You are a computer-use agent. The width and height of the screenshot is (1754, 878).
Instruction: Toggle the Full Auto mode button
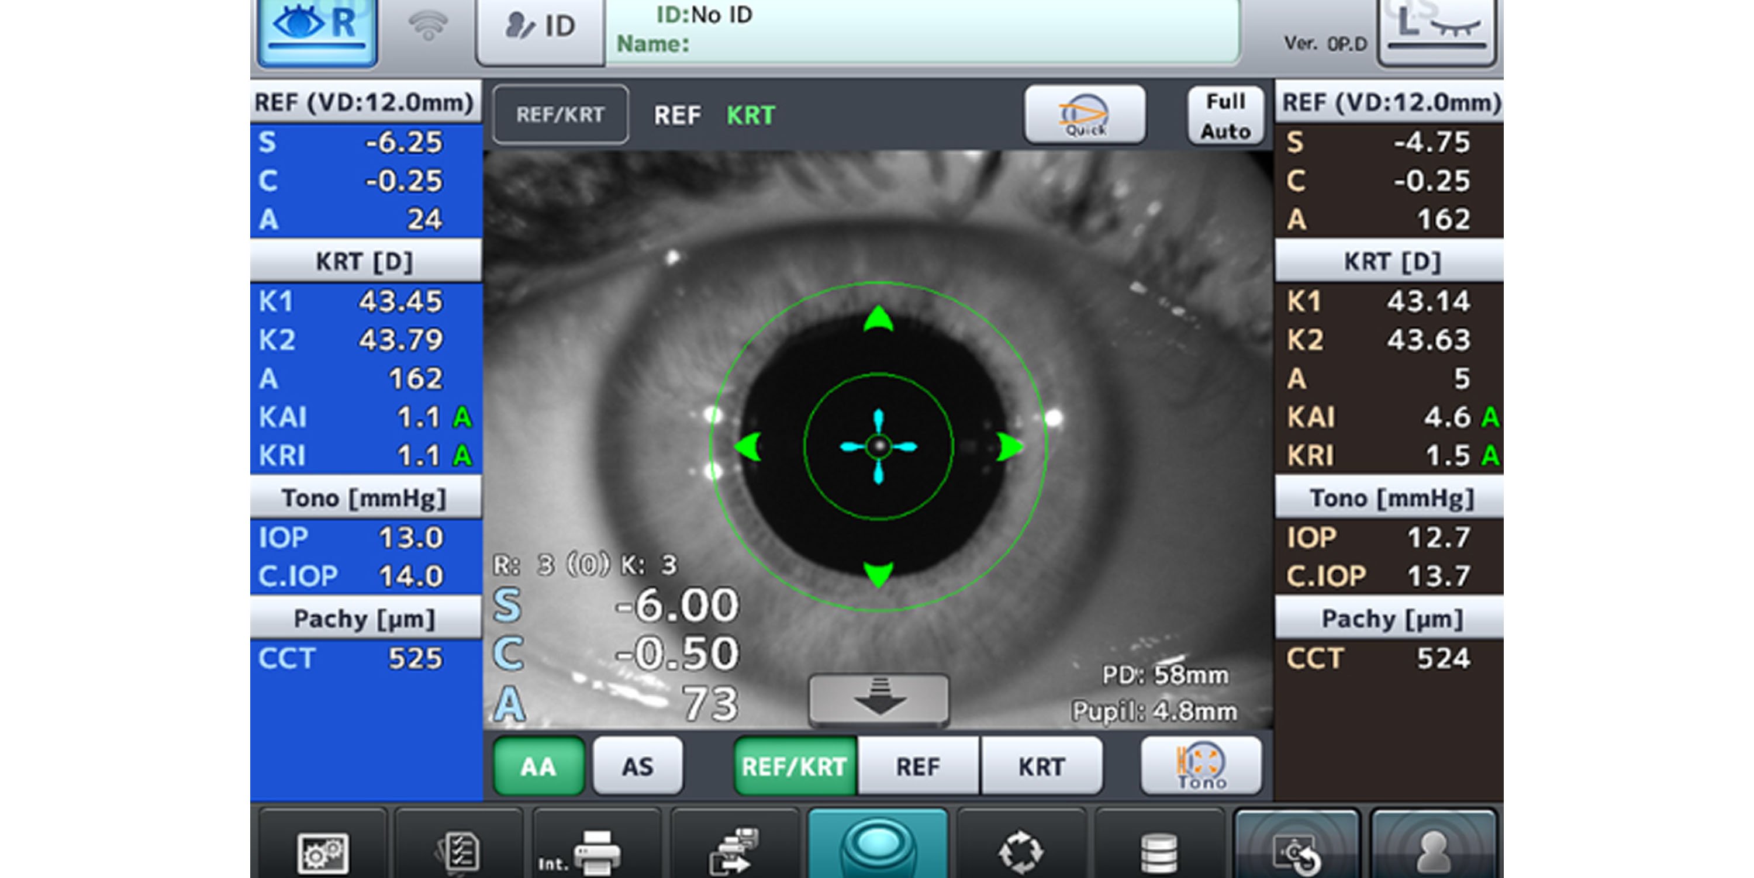coord(1225,116)
